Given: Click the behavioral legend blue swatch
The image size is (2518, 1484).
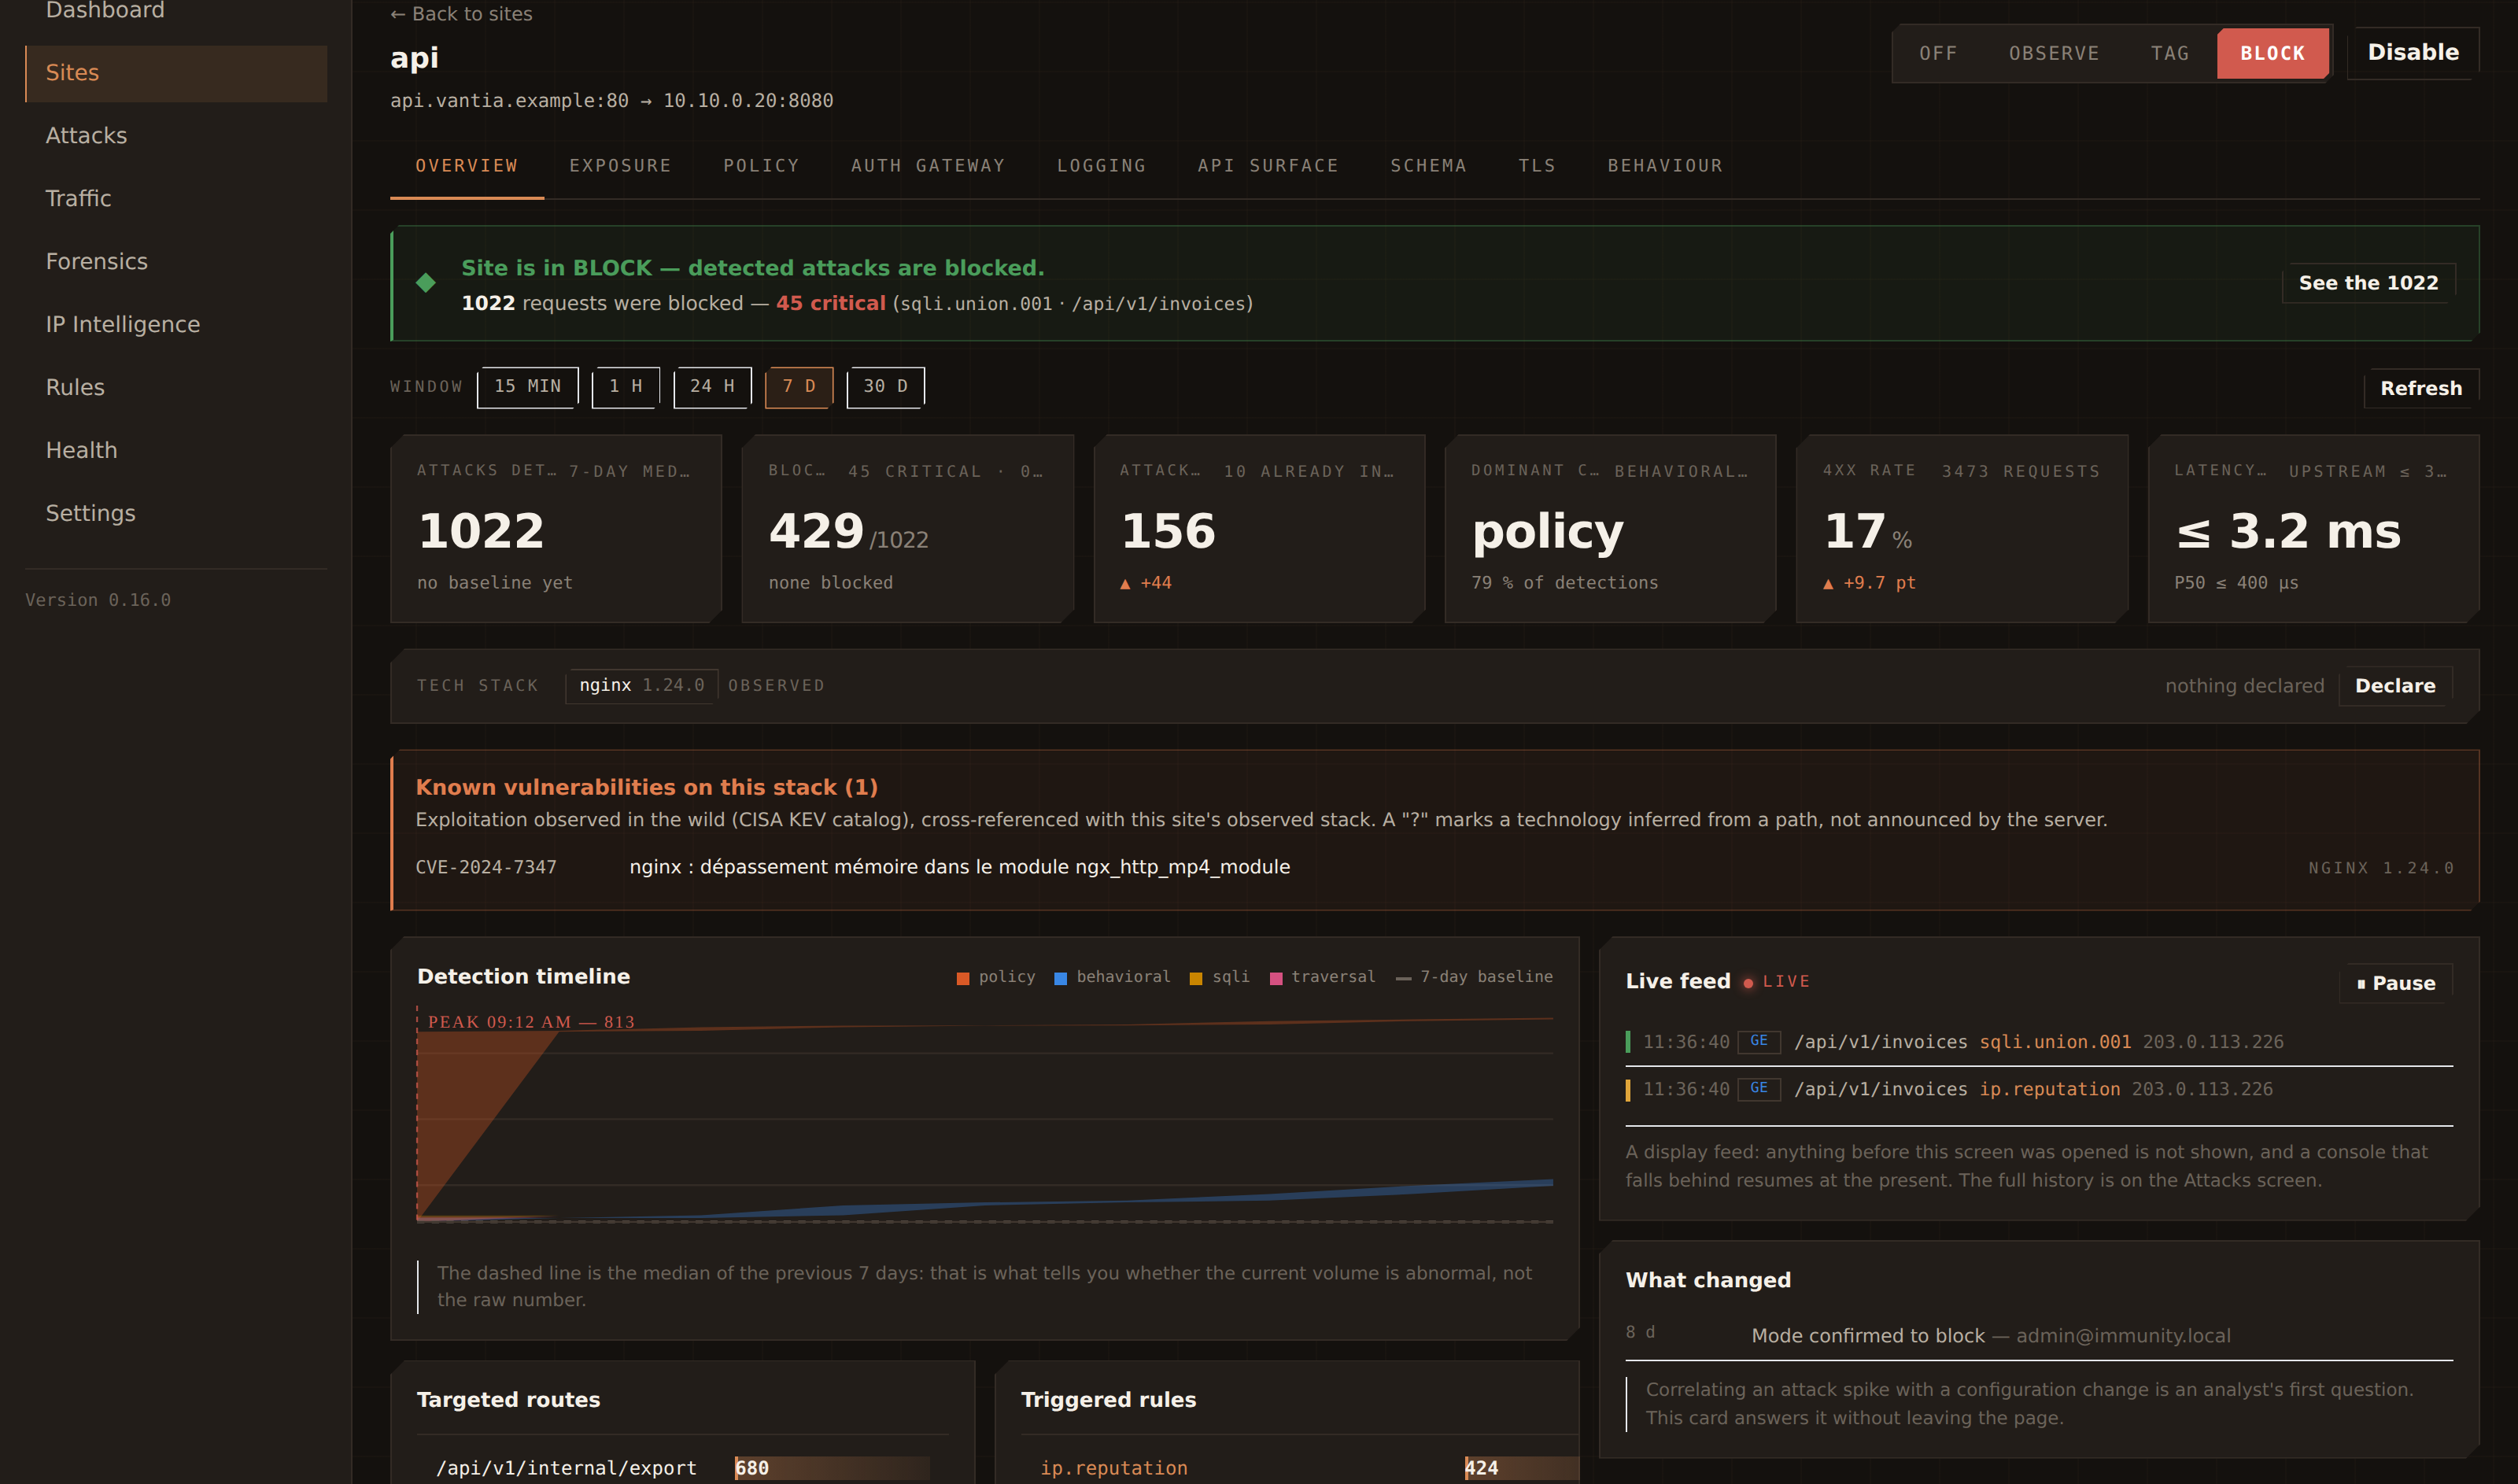Looking at the screenshot, I should tap(1061, 978).
